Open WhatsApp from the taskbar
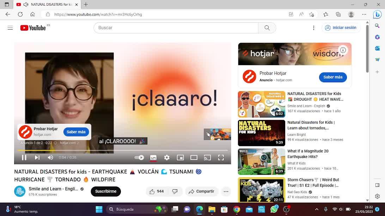 pos(274,209)
